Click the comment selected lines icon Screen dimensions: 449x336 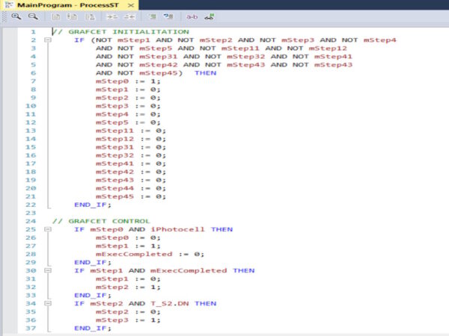pos(153,16)
